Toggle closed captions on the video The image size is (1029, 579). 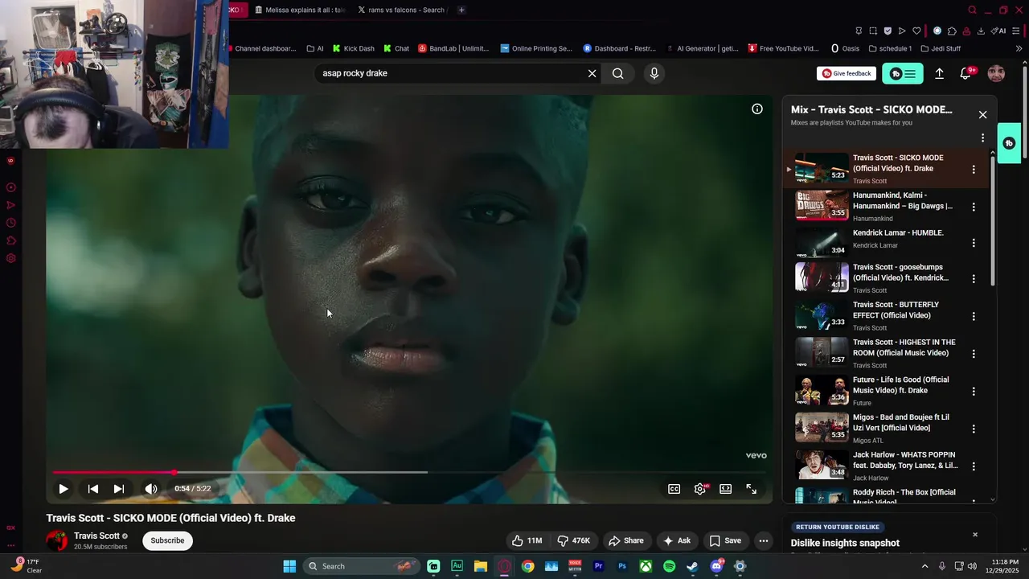(674, 489)
